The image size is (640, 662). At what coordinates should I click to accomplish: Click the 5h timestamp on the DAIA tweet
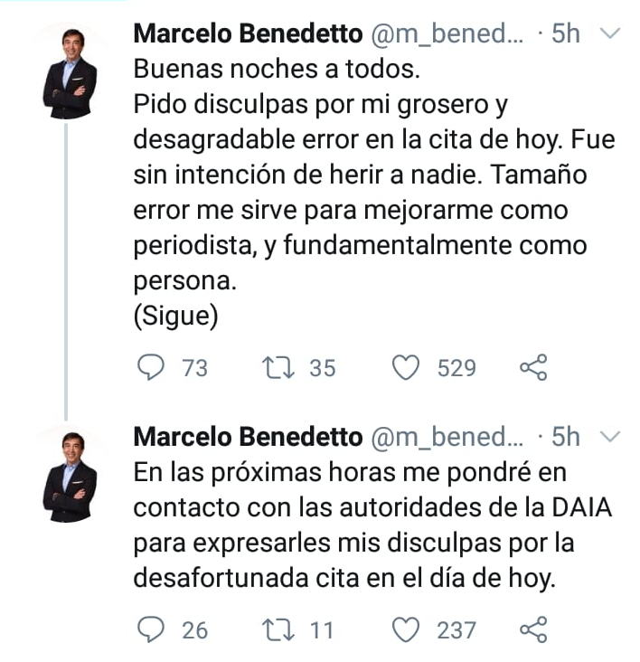pyautogui.click(x=565, y=438)
